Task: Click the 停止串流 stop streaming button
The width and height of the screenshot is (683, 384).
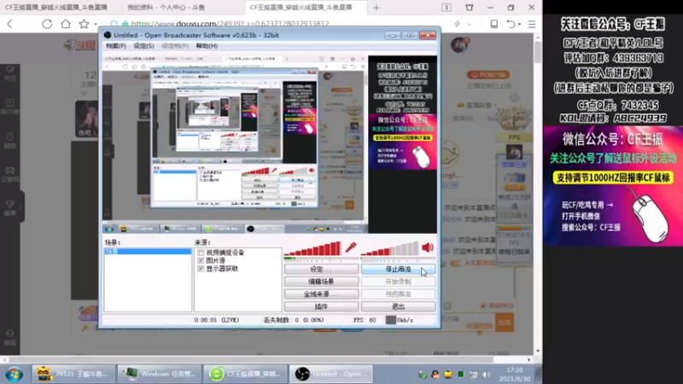Action: click(398, 270)
